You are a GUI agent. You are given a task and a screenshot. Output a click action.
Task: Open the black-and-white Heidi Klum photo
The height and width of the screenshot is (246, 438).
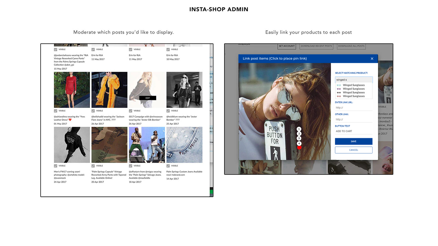[184, 90]
